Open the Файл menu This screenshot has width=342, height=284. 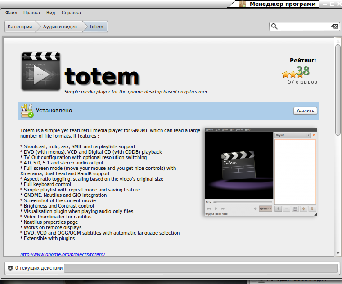click(11, 13)
